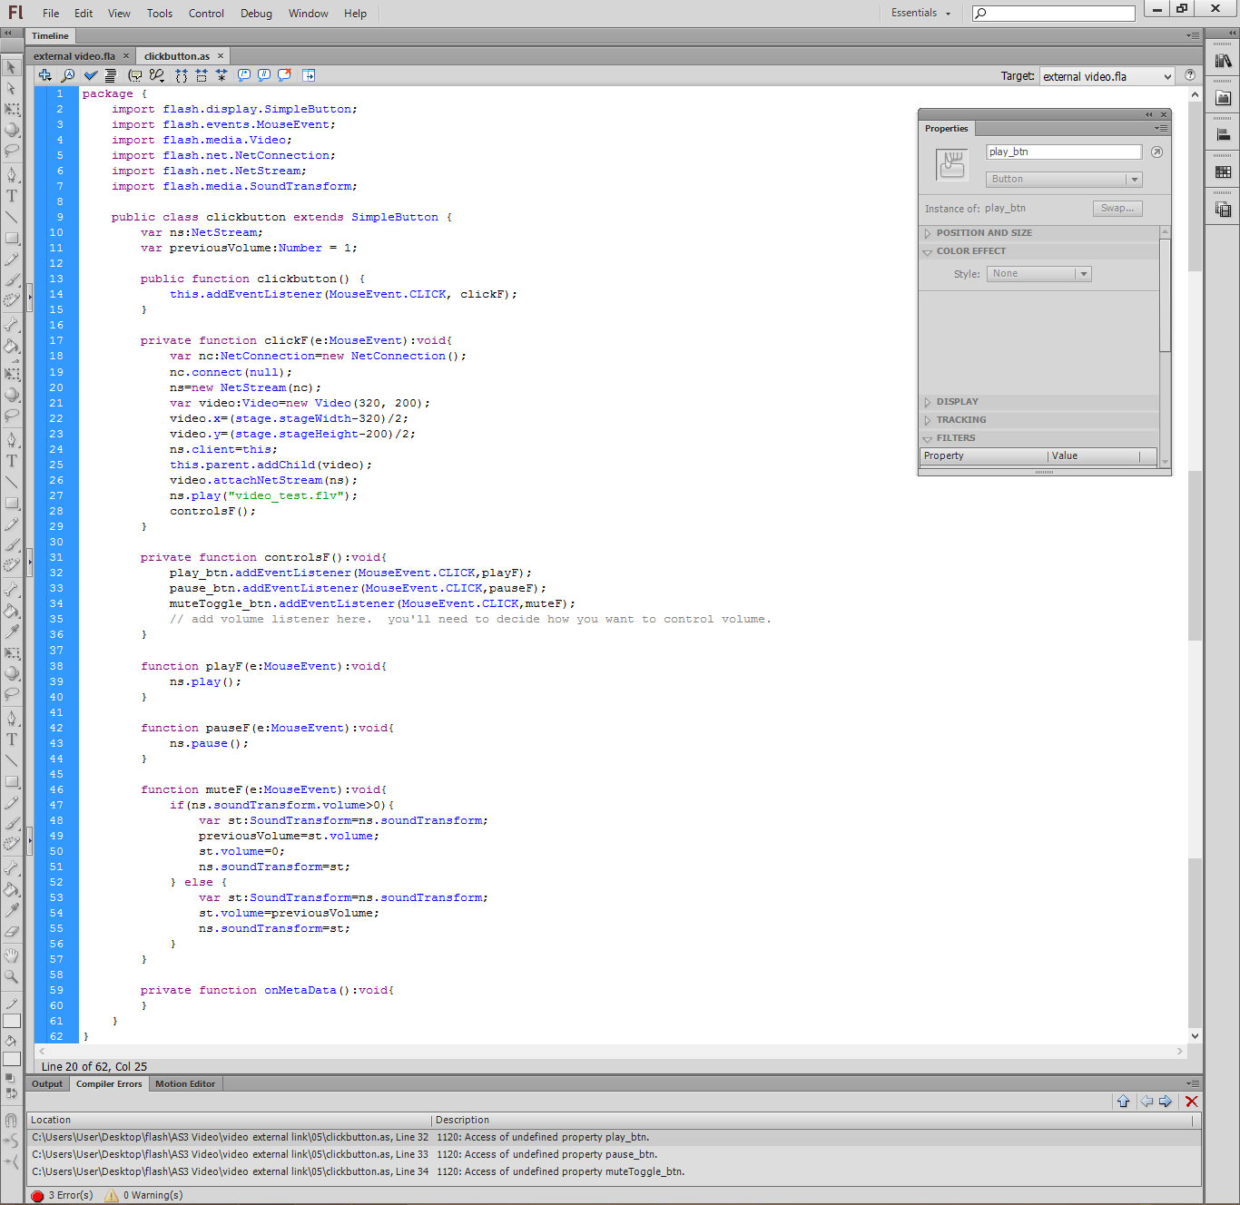Open the Button instance type dropdown
The width and height of the screenshot is (1240, 1205).
tap(1064, 180)
